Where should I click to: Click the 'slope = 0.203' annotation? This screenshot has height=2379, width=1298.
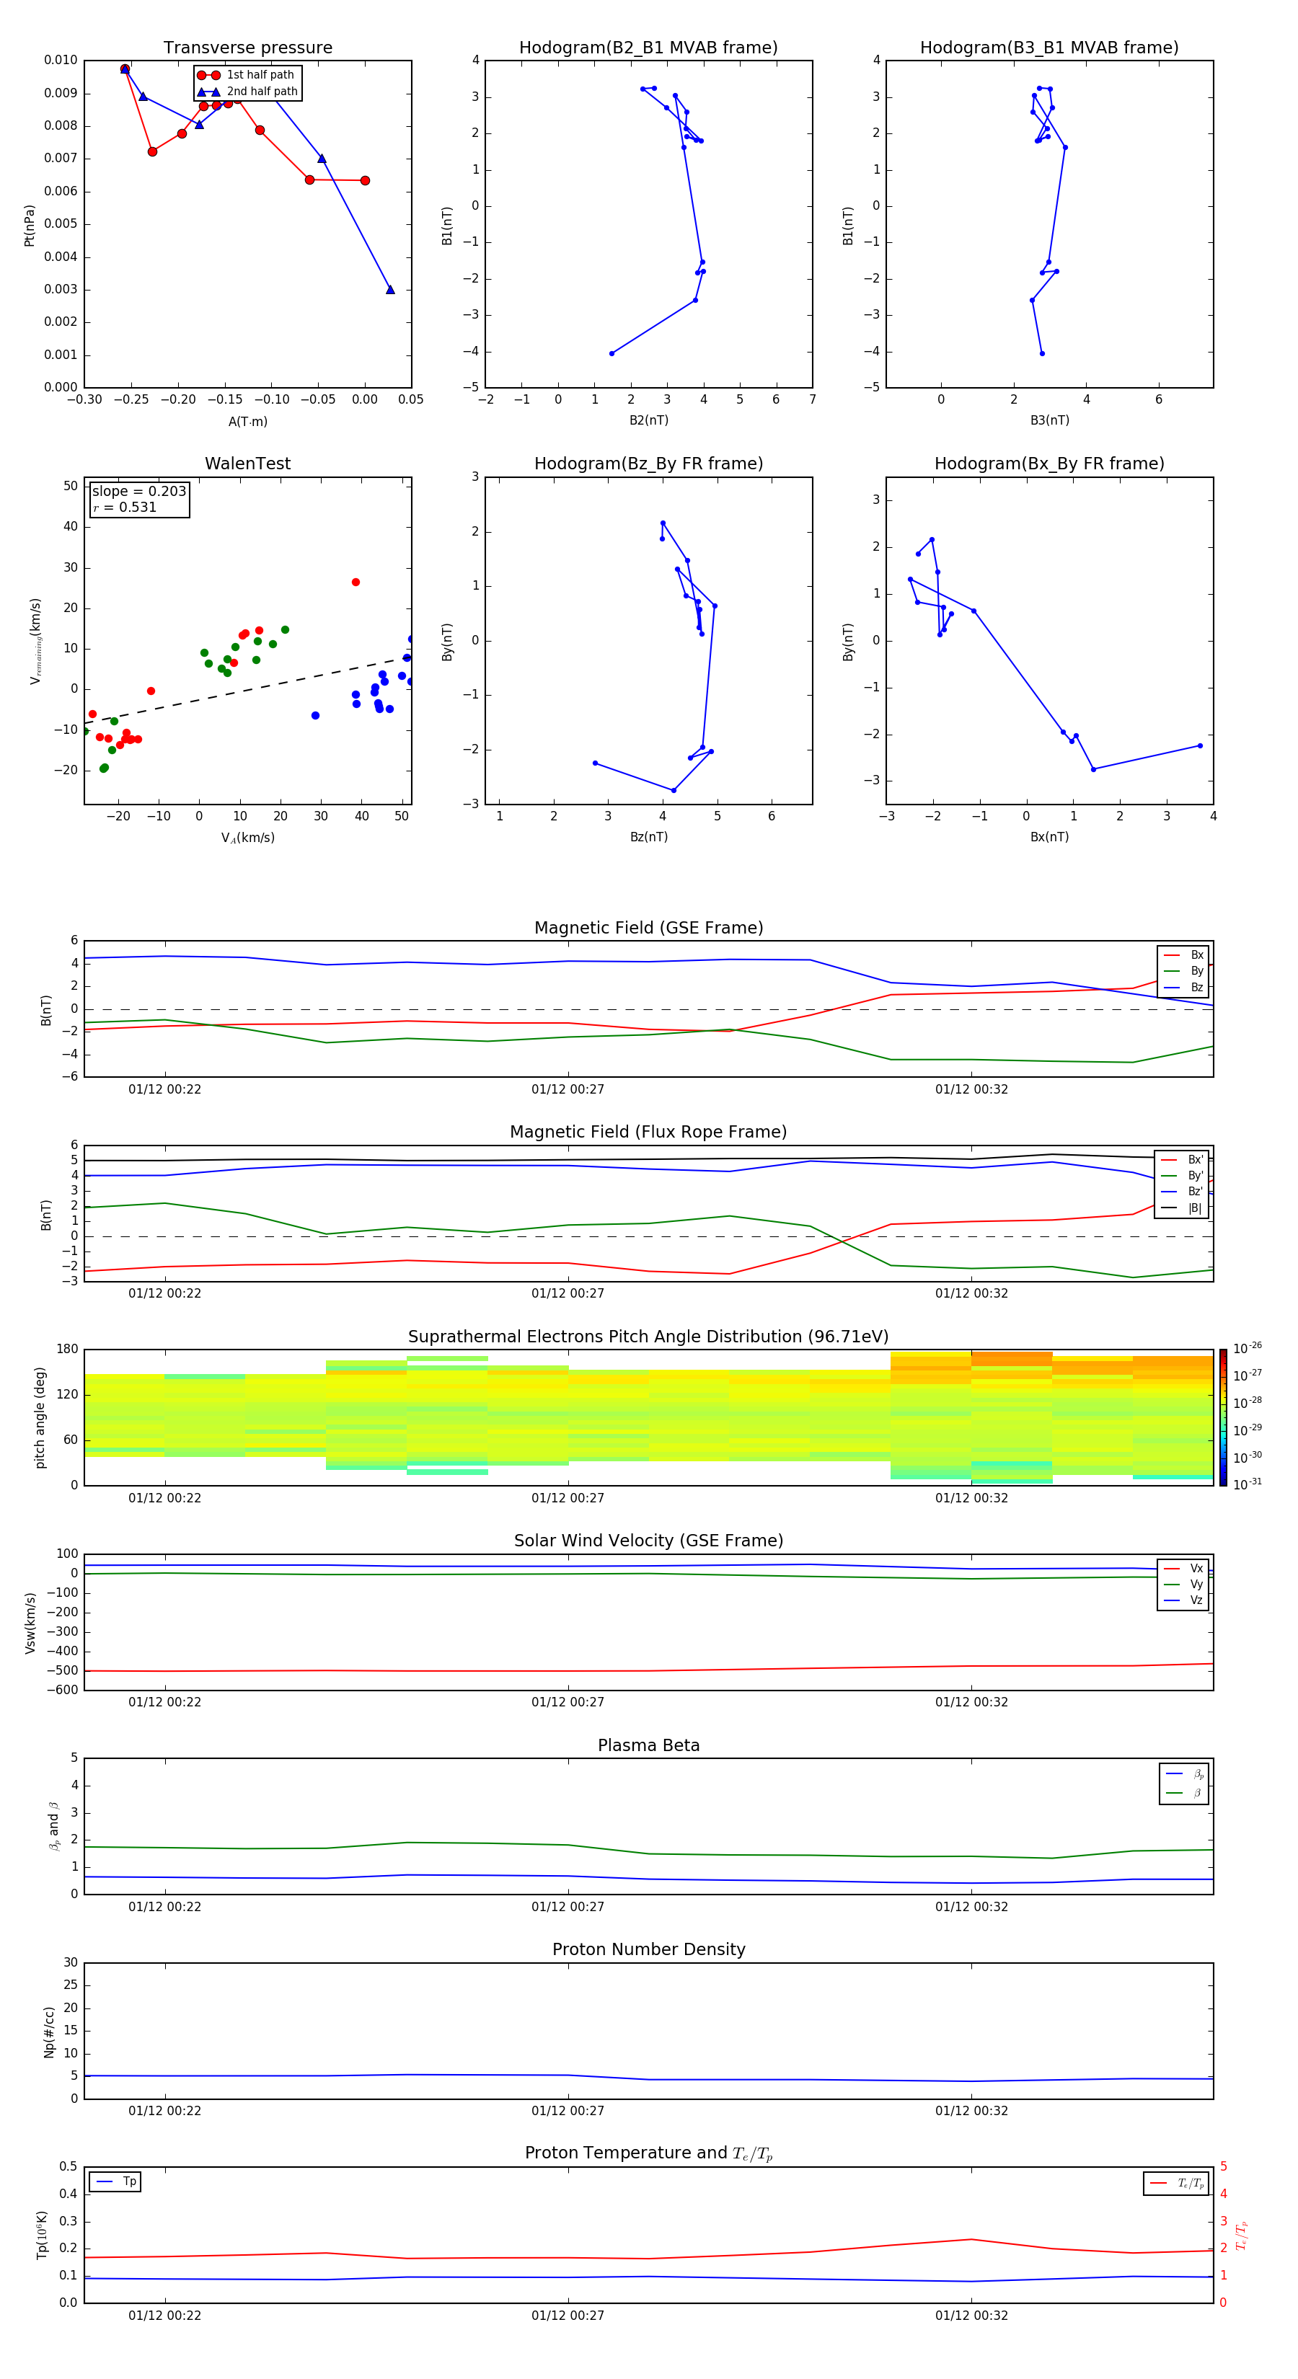point(138,492)
